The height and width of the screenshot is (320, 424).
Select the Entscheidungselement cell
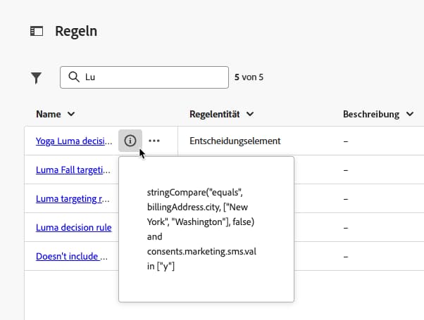[x=235, y=141]
